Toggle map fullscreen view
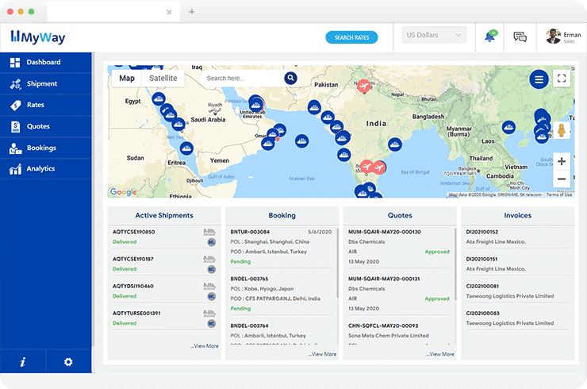587x389 pixels. coord(562,79)
